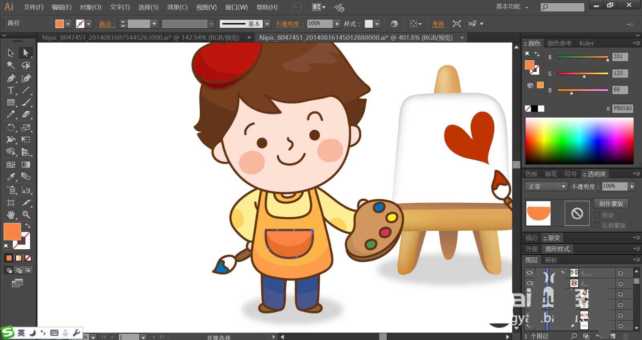The width and height of the screenshot is (642, 340).
Task: Expand control bar opacity slider arrow
Action: (337, 24)
